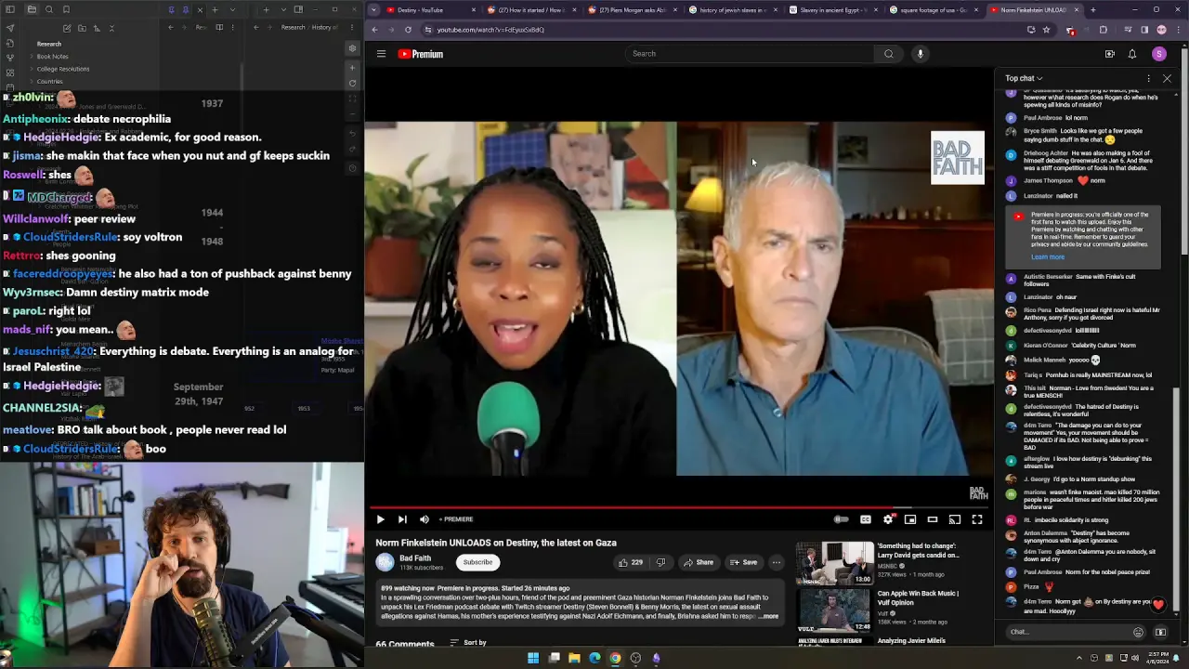Open the YouTube guide hamburger menu
Viewport: 1189px width, 669px height.
(381, 54)
